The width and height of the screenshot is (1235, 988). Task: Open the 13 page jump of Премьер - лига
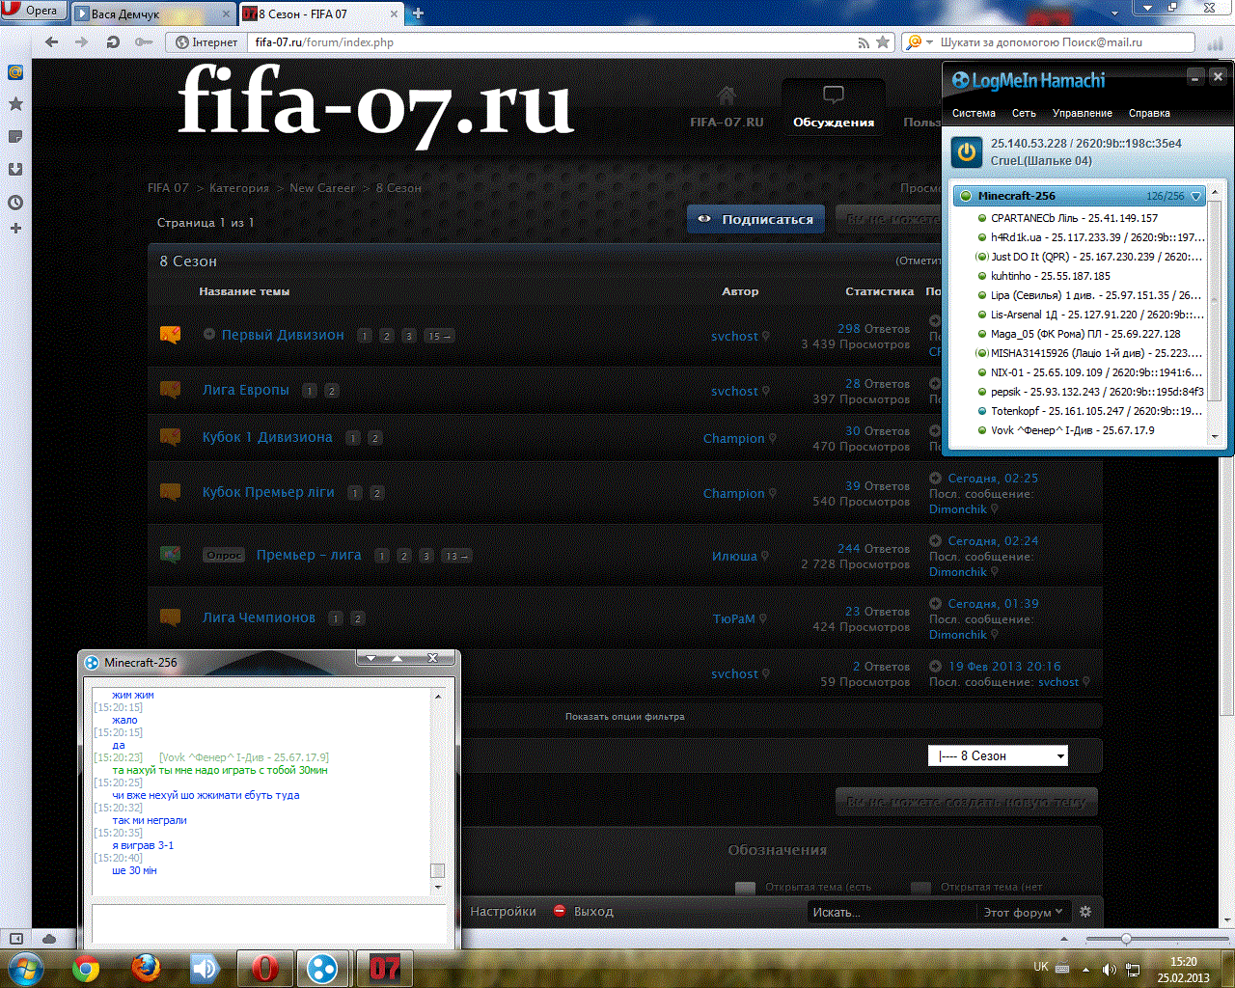click(456, 556)
